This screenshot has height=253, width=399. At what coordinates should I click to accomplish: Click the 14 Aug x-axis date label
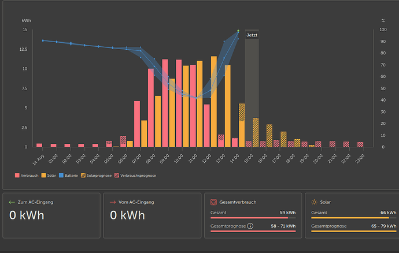[39, 156]
